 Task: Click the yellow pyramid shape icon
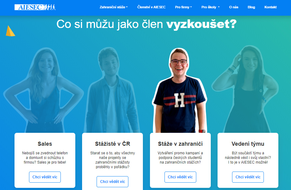pos(10,31)
